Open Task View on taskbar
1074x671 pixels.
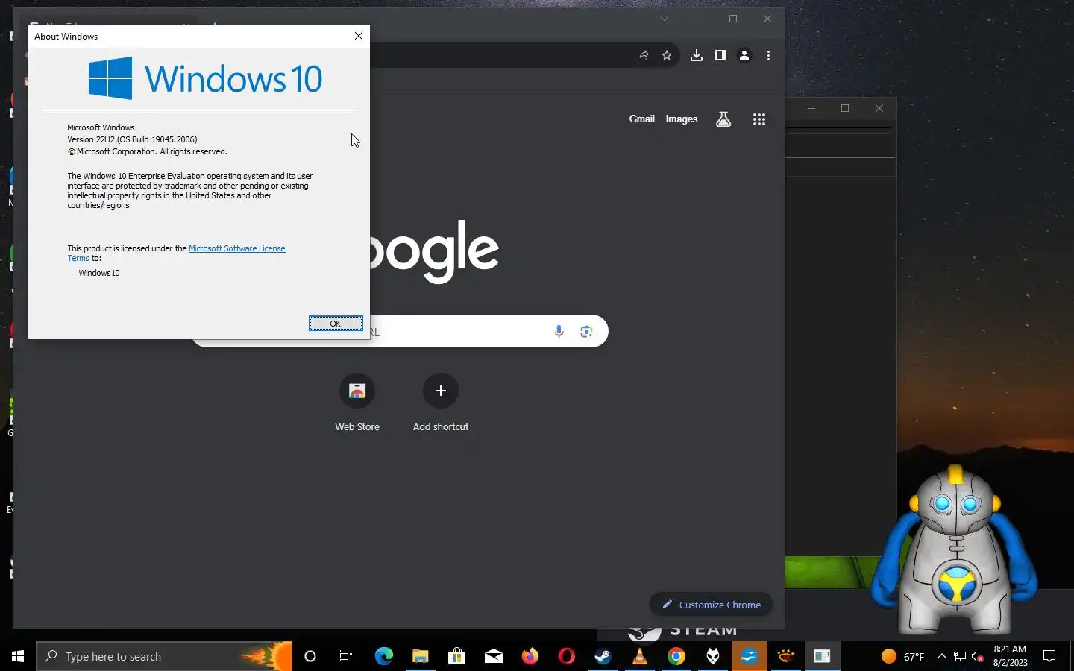pyautogui.click(x=346, y=656)
